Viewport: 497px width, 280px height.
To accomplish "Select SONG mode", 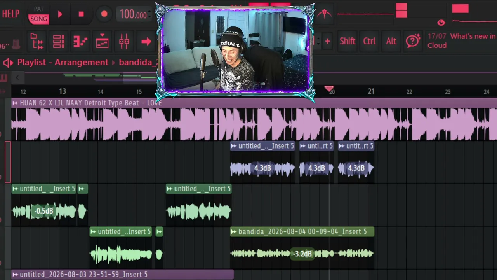I will 39,19.
